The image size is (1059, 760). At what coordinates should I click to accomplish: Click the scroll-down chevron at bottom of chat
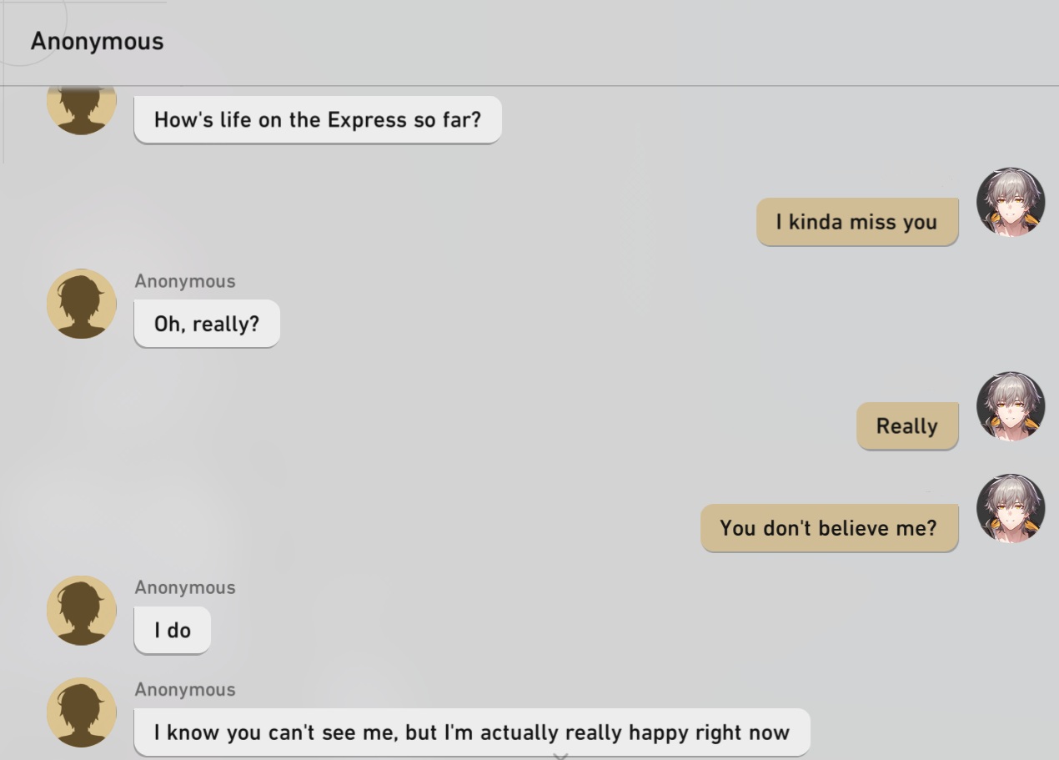[x=561, y=756]
